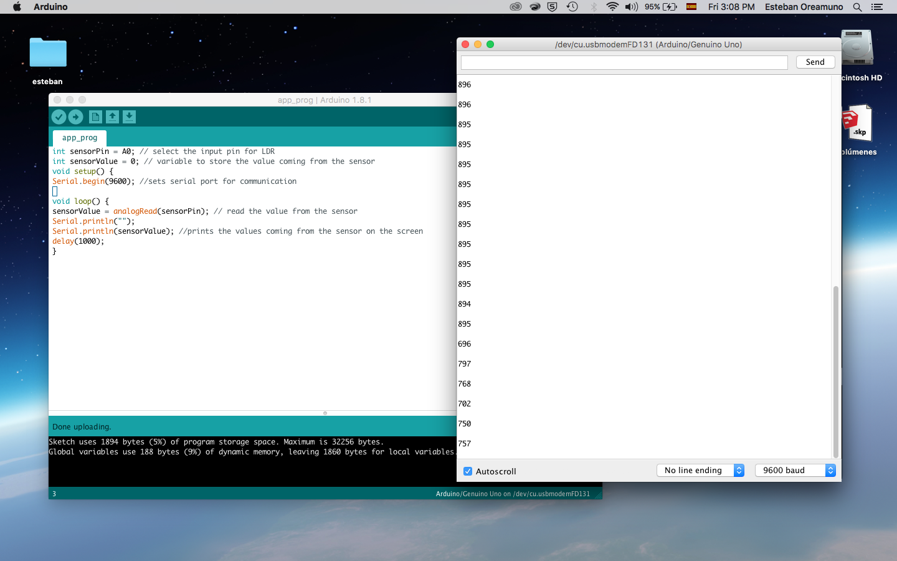
Task: Click the 'Serial.println(sensorValue);' line
Action: tap(238, 231)
